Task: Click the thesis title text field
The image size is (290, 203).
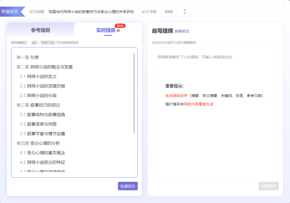Action: coord(91,12)
